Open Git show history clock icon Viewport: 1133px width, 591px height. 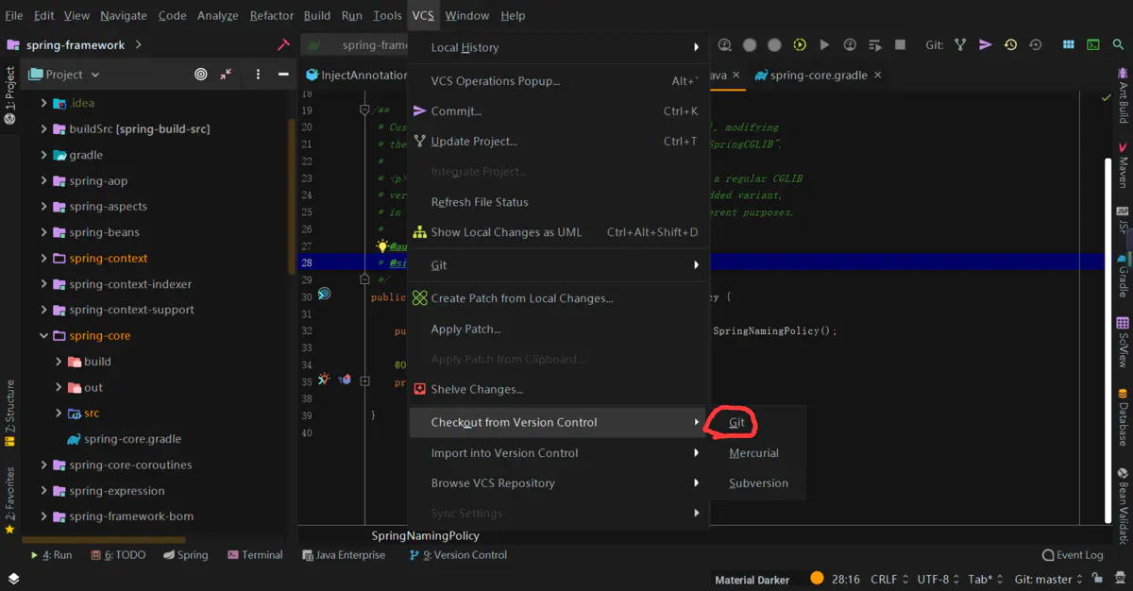(1010, 44)
